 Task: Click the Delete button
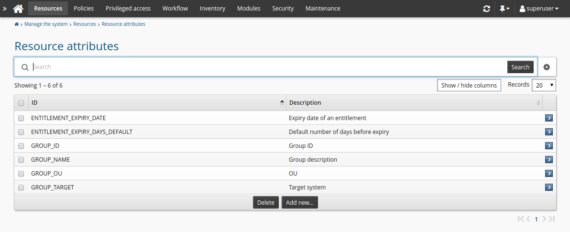click(266, 202)
